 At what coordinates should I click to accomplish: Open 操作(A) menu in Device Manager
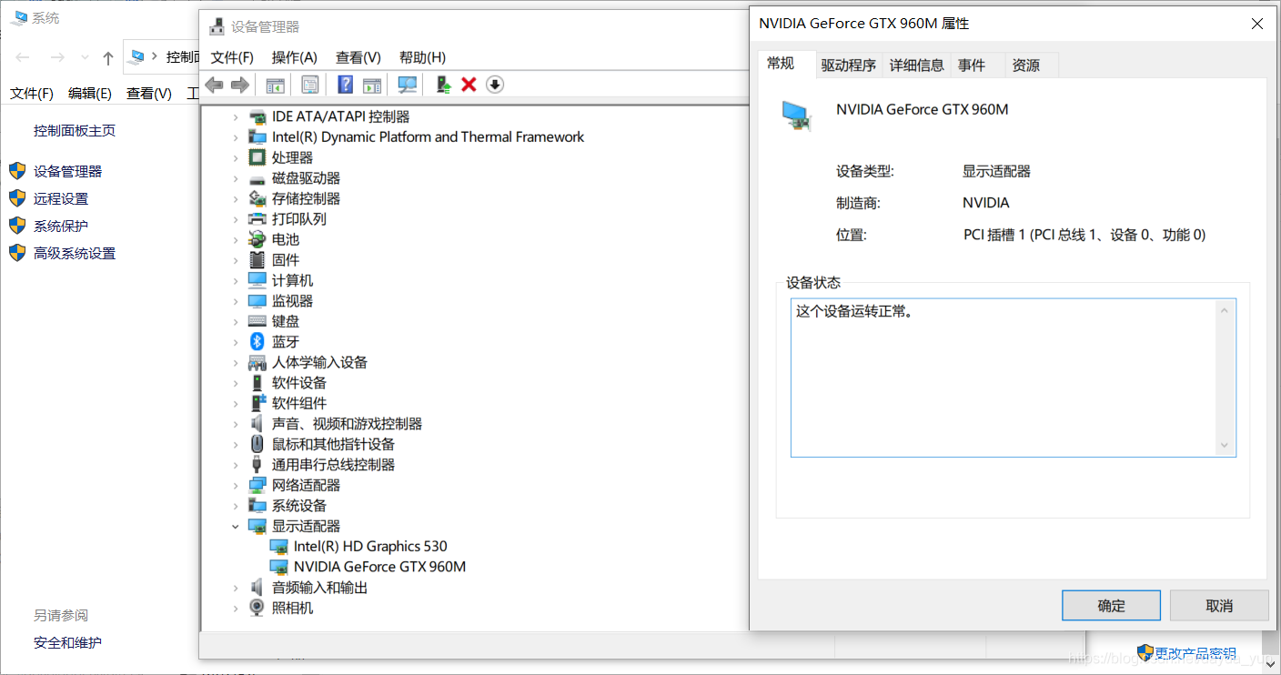point(295,57)
